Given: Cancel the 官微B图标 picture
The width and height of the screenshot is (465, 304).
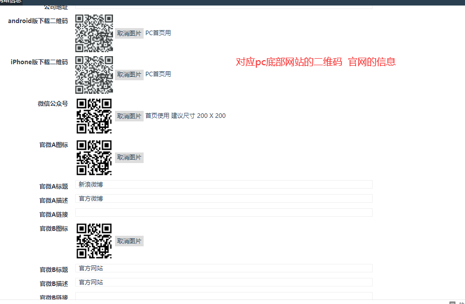Looking at the screenshot, I should (129, 241).
